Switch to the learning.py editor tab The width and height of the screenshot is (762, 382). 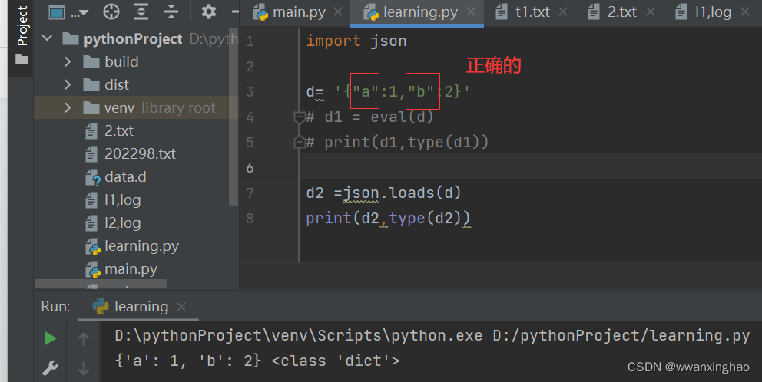click(x=416, y=12)
